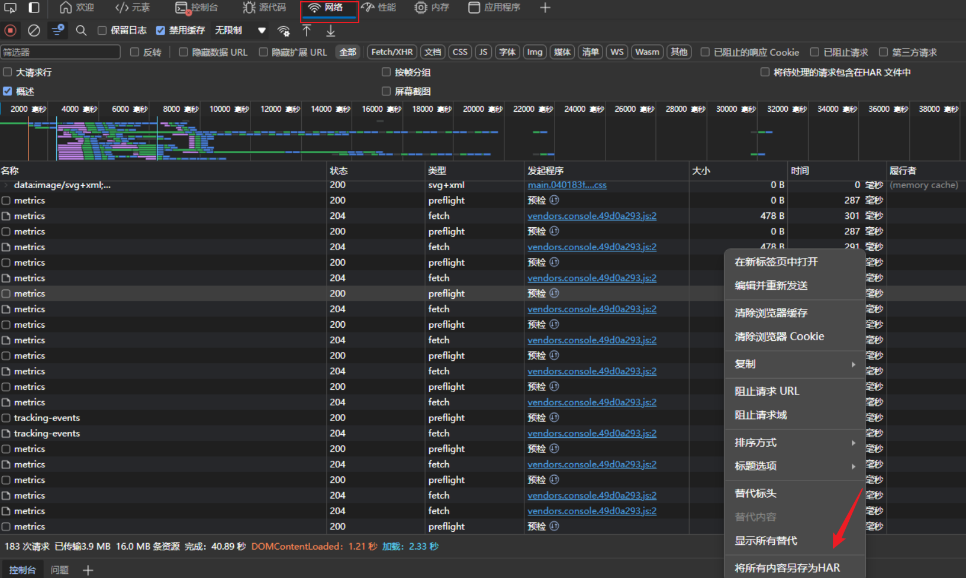Check the 第三方请求 checkbox

point(883,52)
